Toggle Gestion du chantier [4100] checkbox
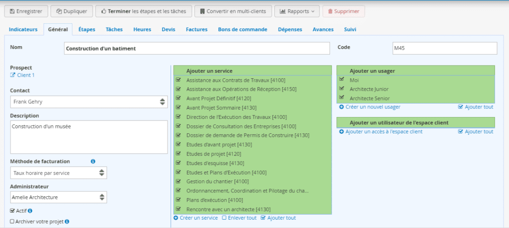The width and height of the screenshot is (509, 228). click(x=178, y=181)
